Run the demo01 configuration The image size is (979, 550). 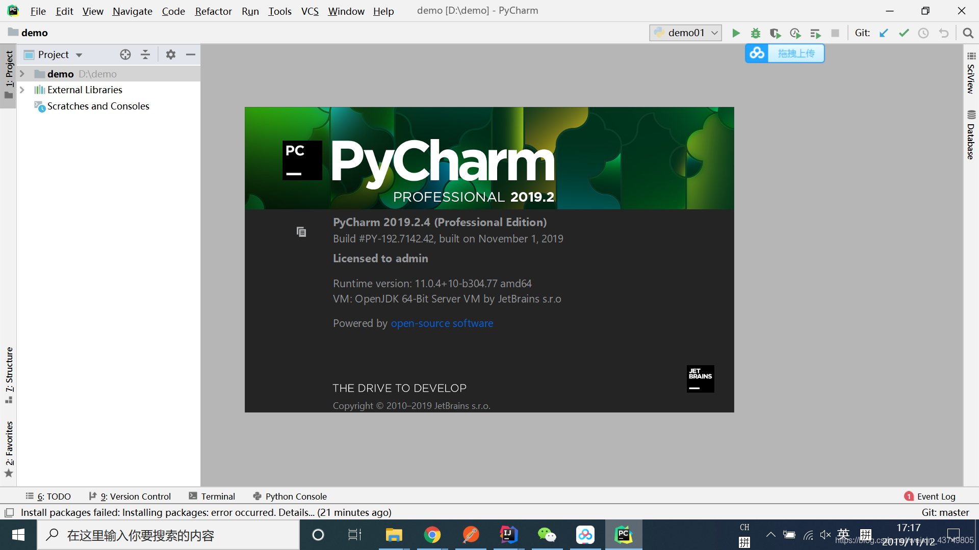point(736,33)
